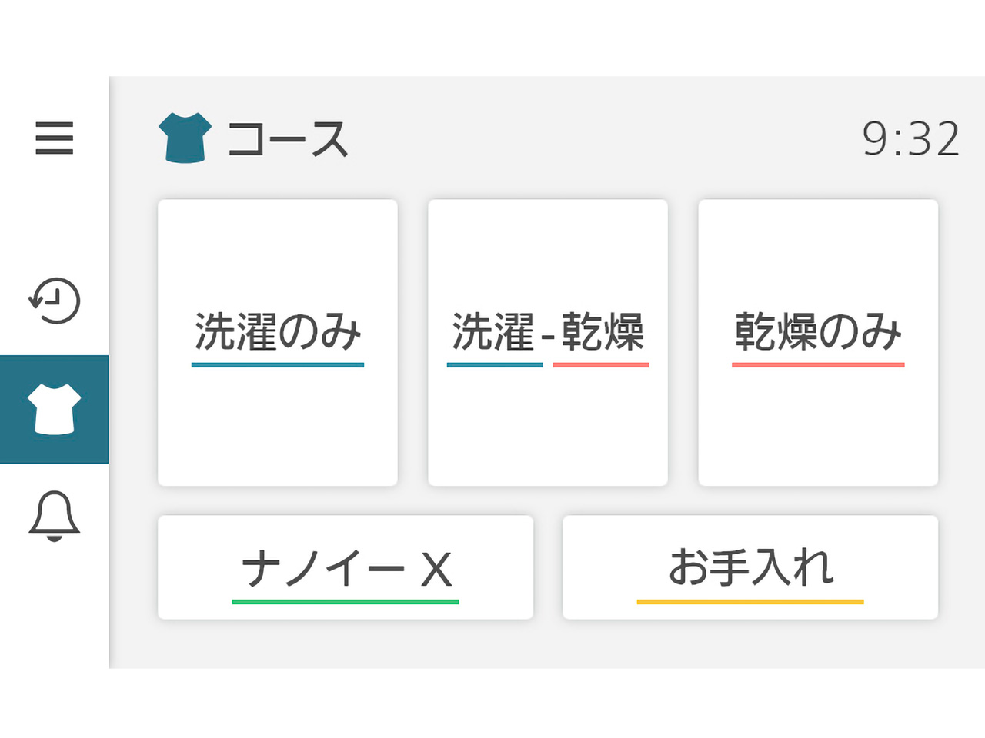
Task: Open the notifications bell
Action: 54,516
